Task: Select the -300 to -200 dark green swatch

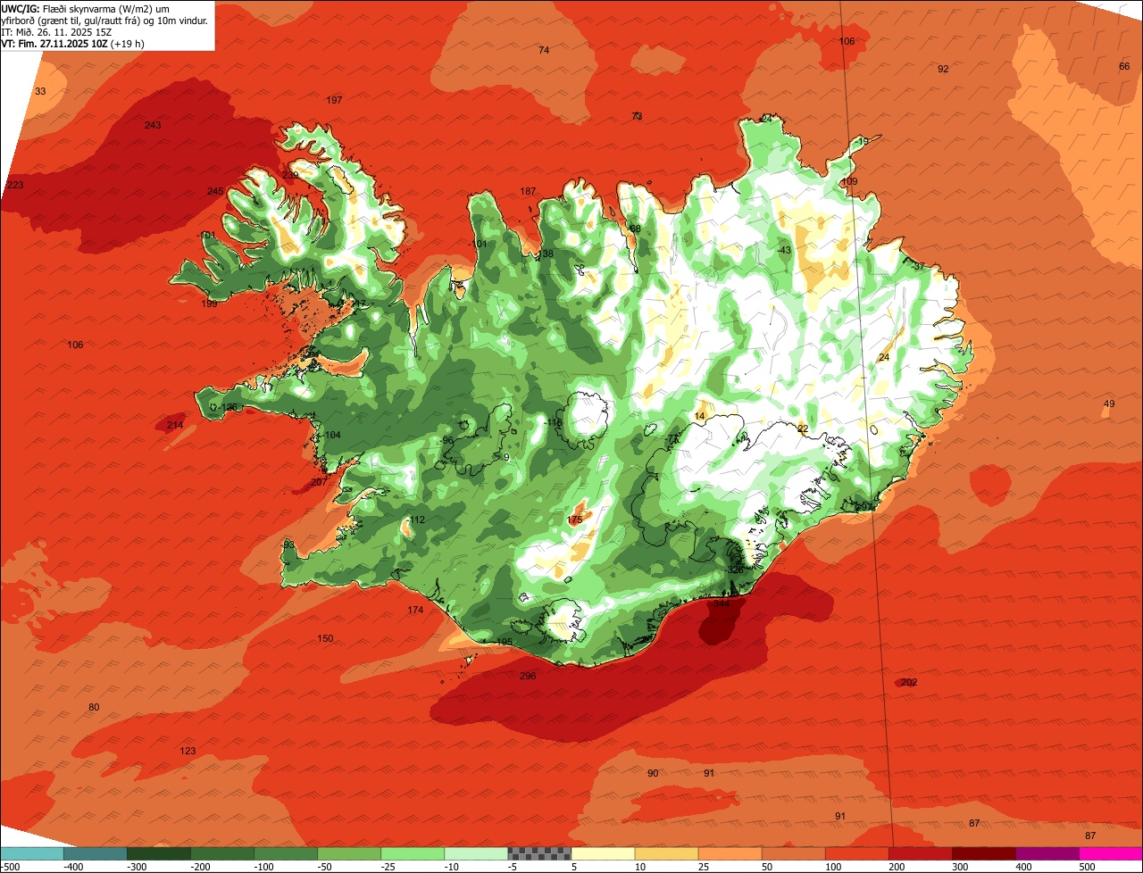Action: point(158,853)
